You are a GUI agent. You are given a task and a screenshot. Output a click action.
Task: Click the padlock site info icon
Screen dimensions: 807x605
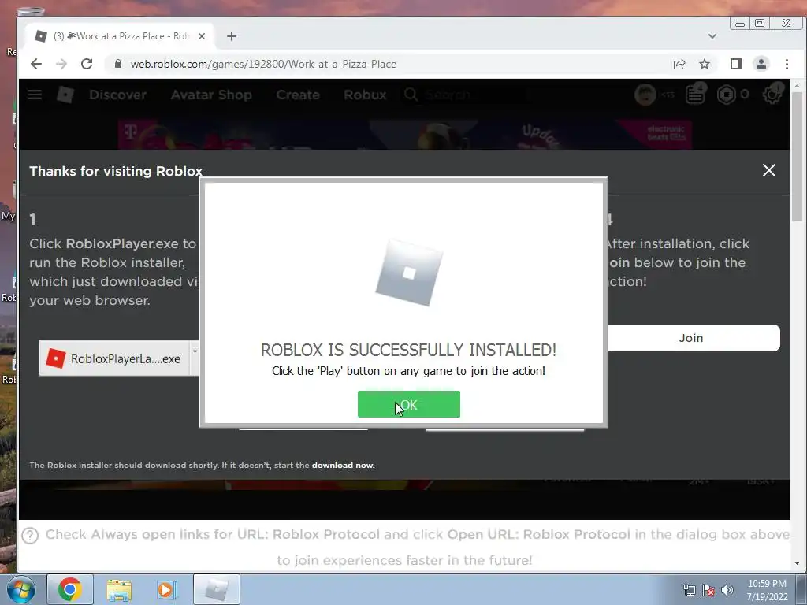[x=118, y=64]
